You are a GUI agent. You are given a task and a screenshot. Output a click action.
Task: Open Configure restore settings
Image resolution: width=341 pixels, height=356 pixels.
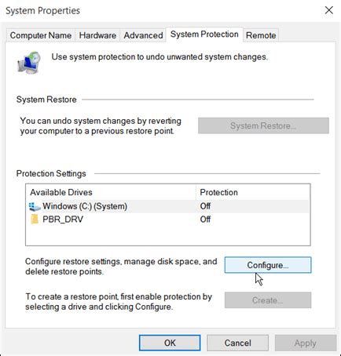(x=268, y=265)
